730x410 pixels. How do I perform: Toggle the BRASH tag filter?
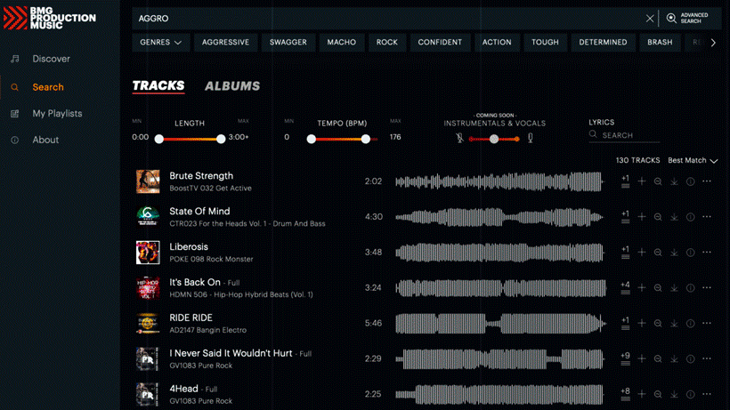(x=660, y=43)
